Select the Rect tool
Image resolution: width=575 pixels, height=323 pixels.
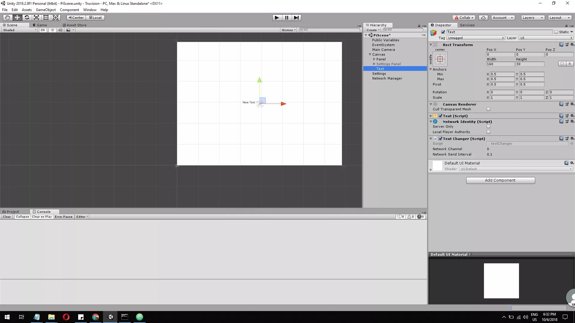(x=46, y=18)
